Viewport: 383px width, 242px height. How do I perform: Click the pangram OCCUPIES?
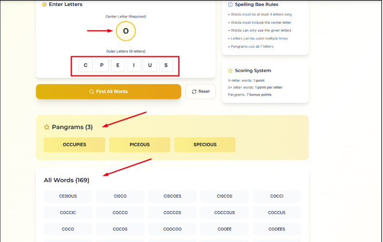tap(74, 145)
